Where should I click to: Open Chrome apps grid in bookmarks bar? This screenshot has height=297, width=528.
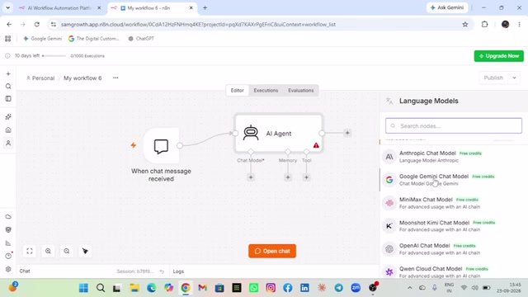pos(7,39)
